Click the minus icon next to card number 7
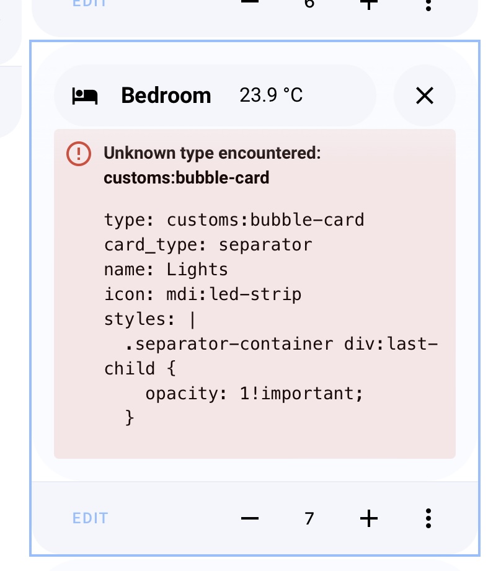 pyautogui.click(x=250, y=518)
